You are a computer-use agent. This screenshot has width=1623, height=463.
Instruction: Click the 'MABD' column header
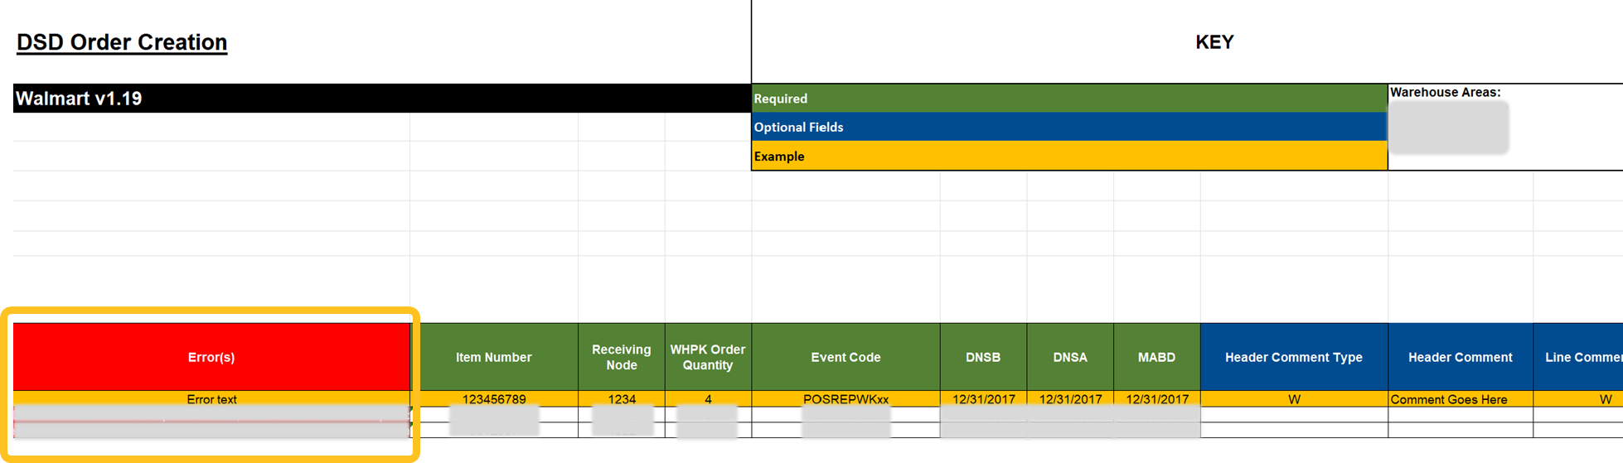pos(1156,357)
